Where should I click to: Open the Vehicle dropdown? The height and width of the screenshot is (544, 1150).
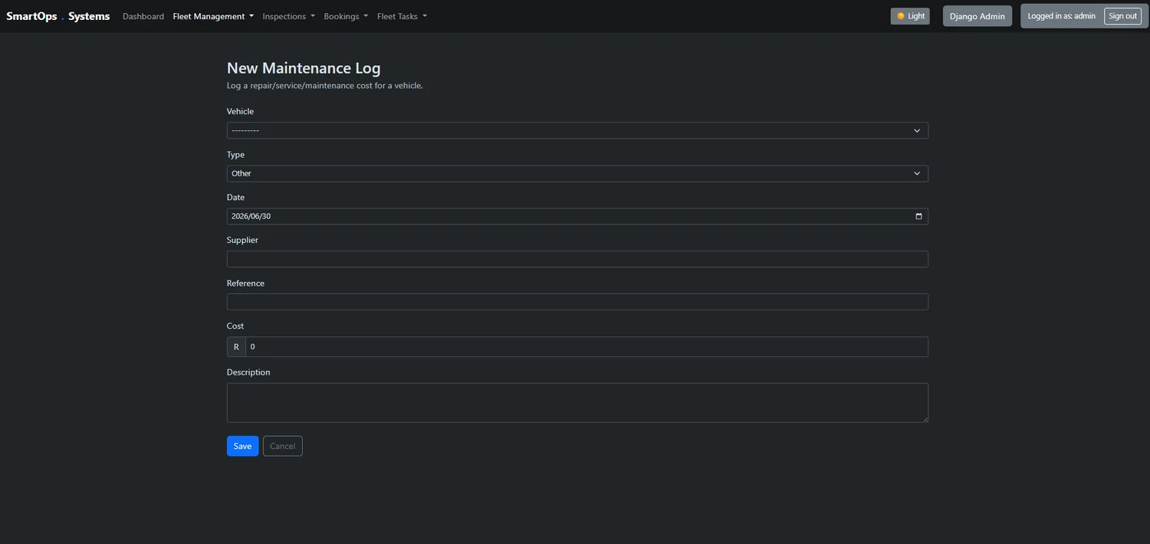(x=577, y=130)
